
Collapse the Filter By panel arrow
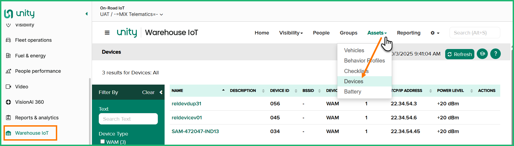point(161,92)
